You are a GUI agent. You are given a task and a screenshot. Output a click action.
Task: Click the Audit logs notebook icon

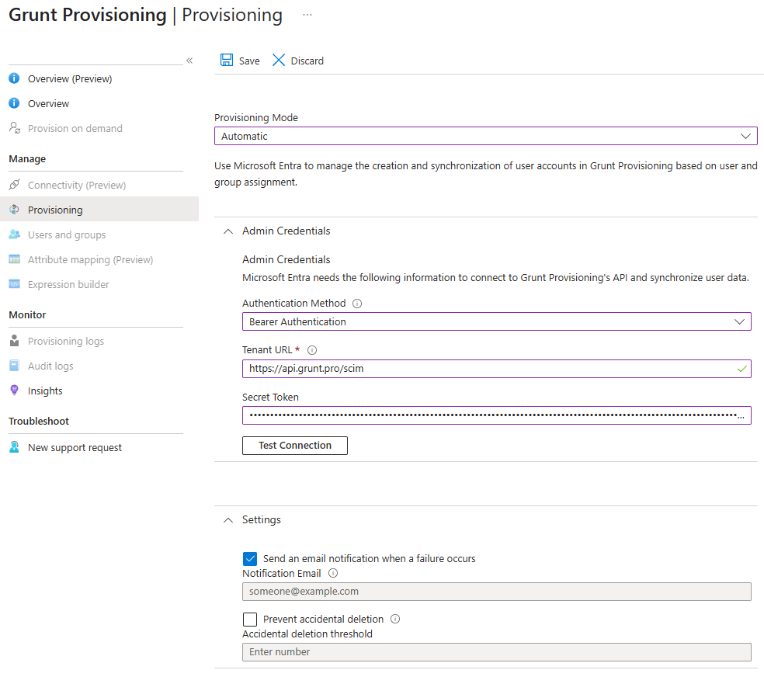click(15, 366)
